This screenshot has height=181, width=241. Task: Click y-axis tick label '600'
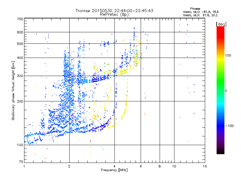point(20,32)
